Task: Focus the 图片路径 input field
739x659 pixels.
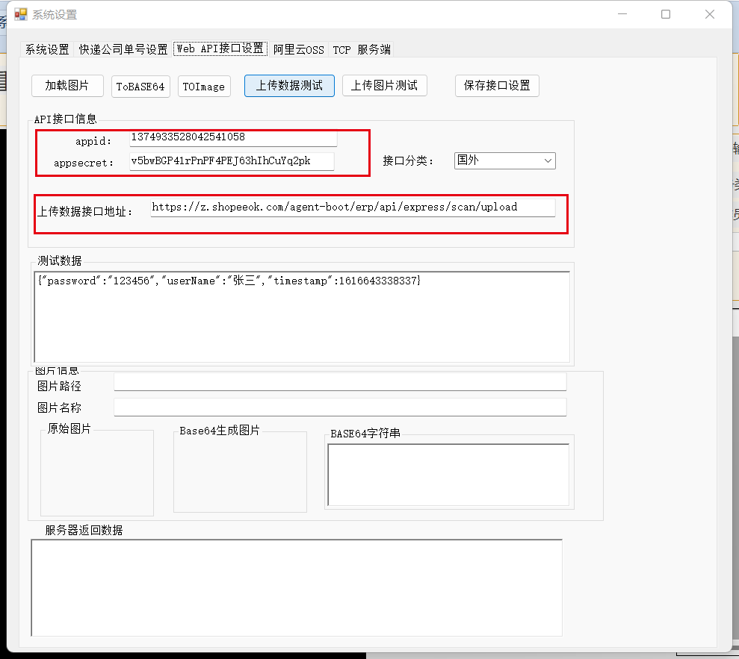Action: tap(340, 382)
